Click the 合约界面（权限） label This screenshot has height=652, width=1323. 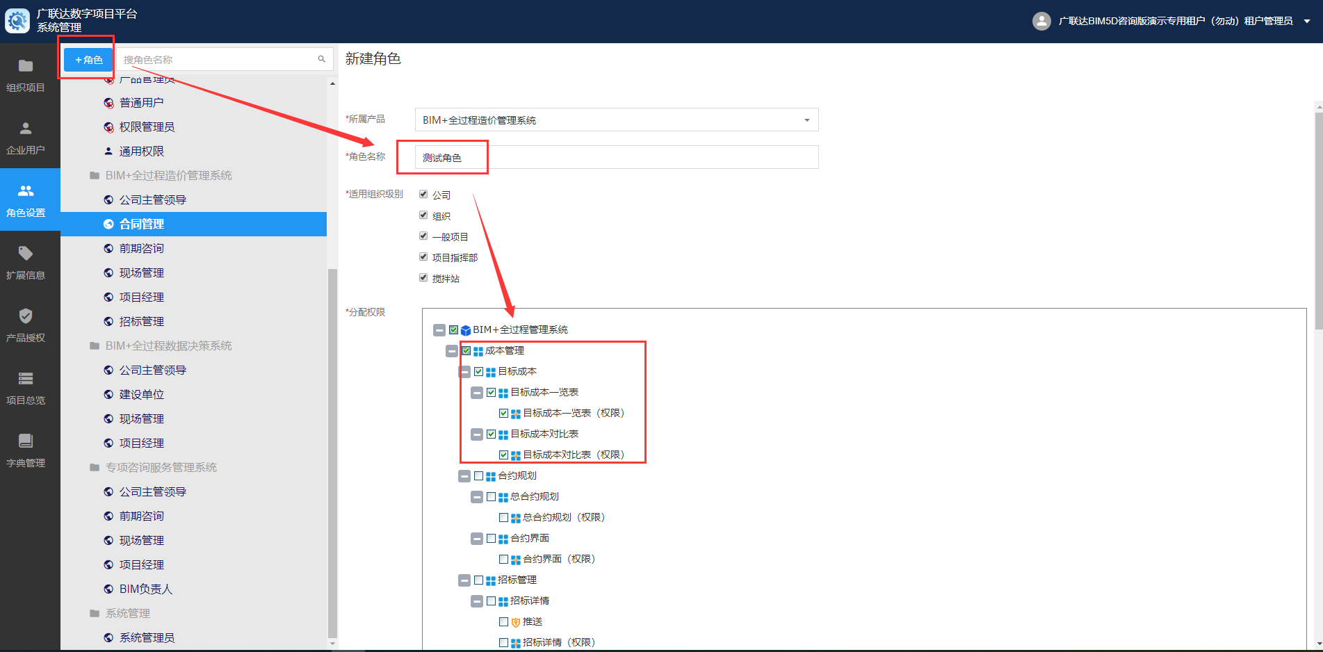(x=561, y=559)
